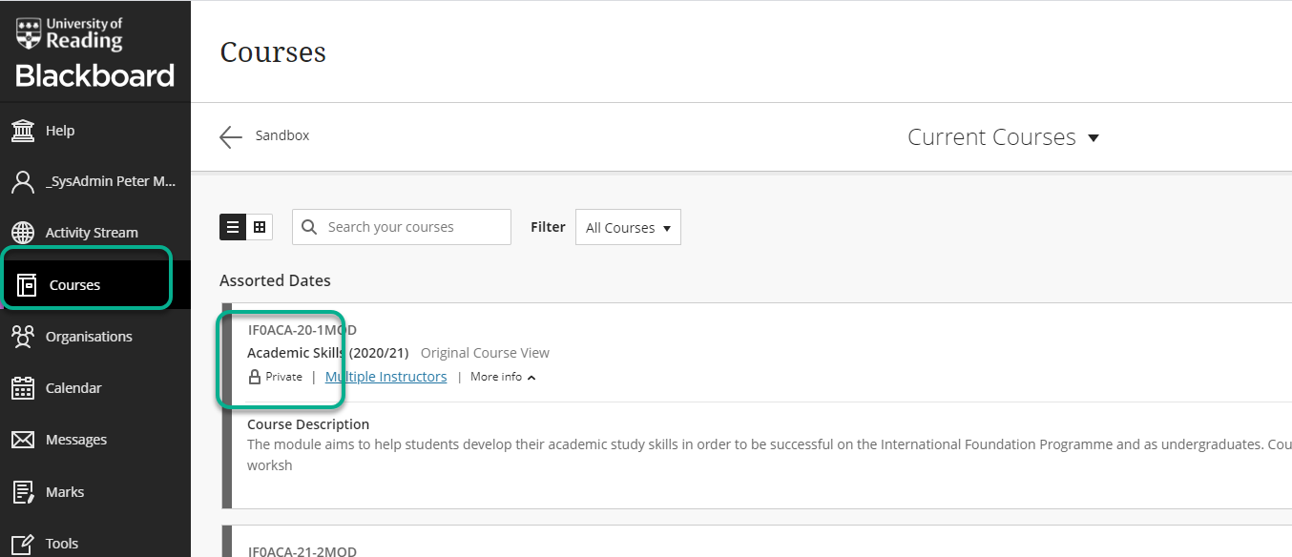Click course ID IF0ACA-20-1MOD
The height and width of the screenshot is (557, 1292).
tap(302, 330)
